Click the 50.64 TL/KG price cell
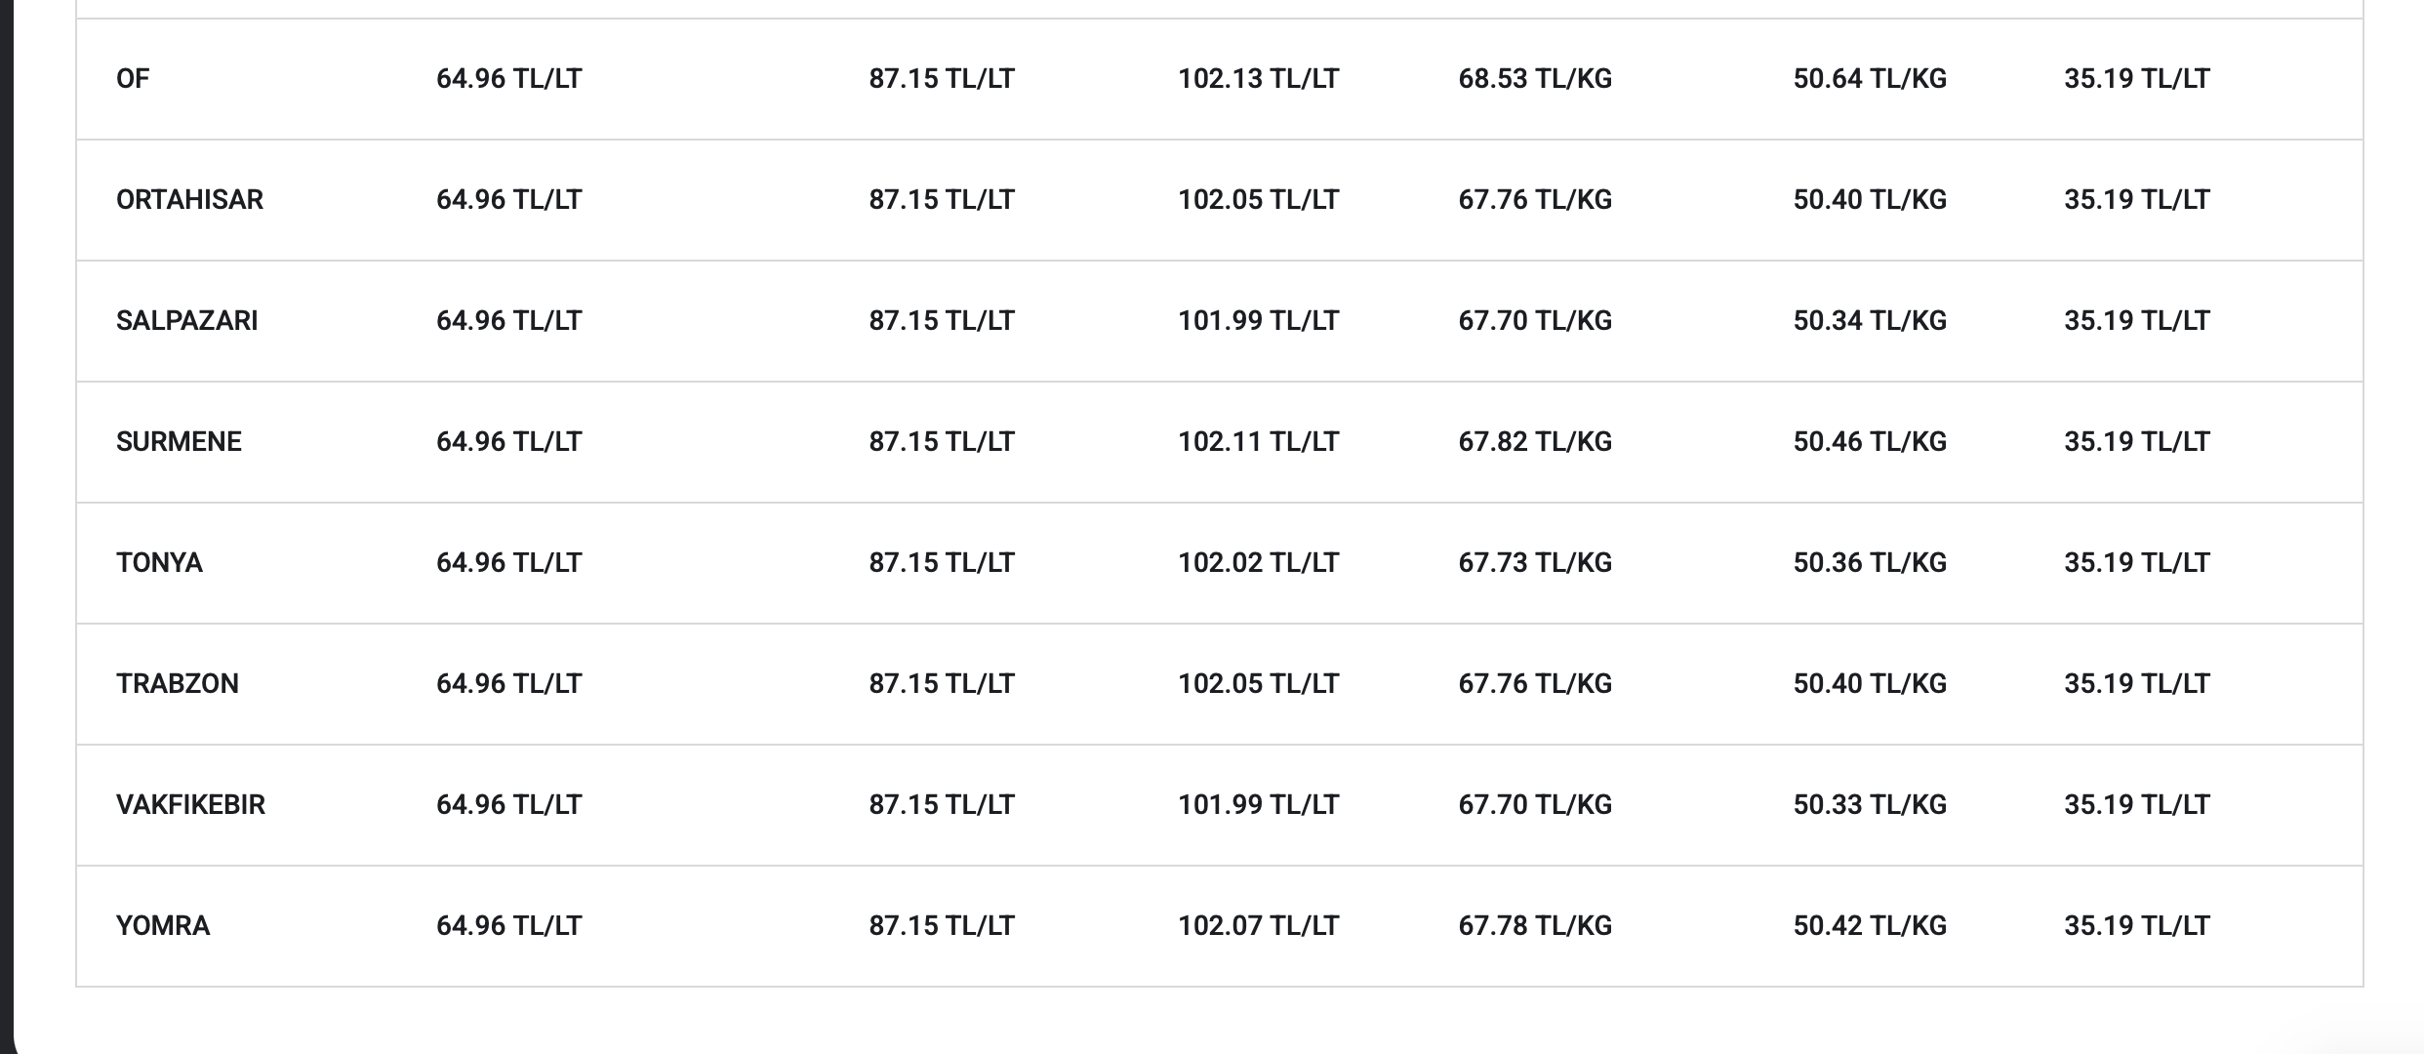This screenshot has width=2424, height=1054. 1870,79
